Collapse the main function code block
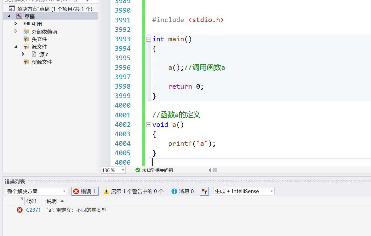Viewport: 371px width, 236px height. click(149, 39)
